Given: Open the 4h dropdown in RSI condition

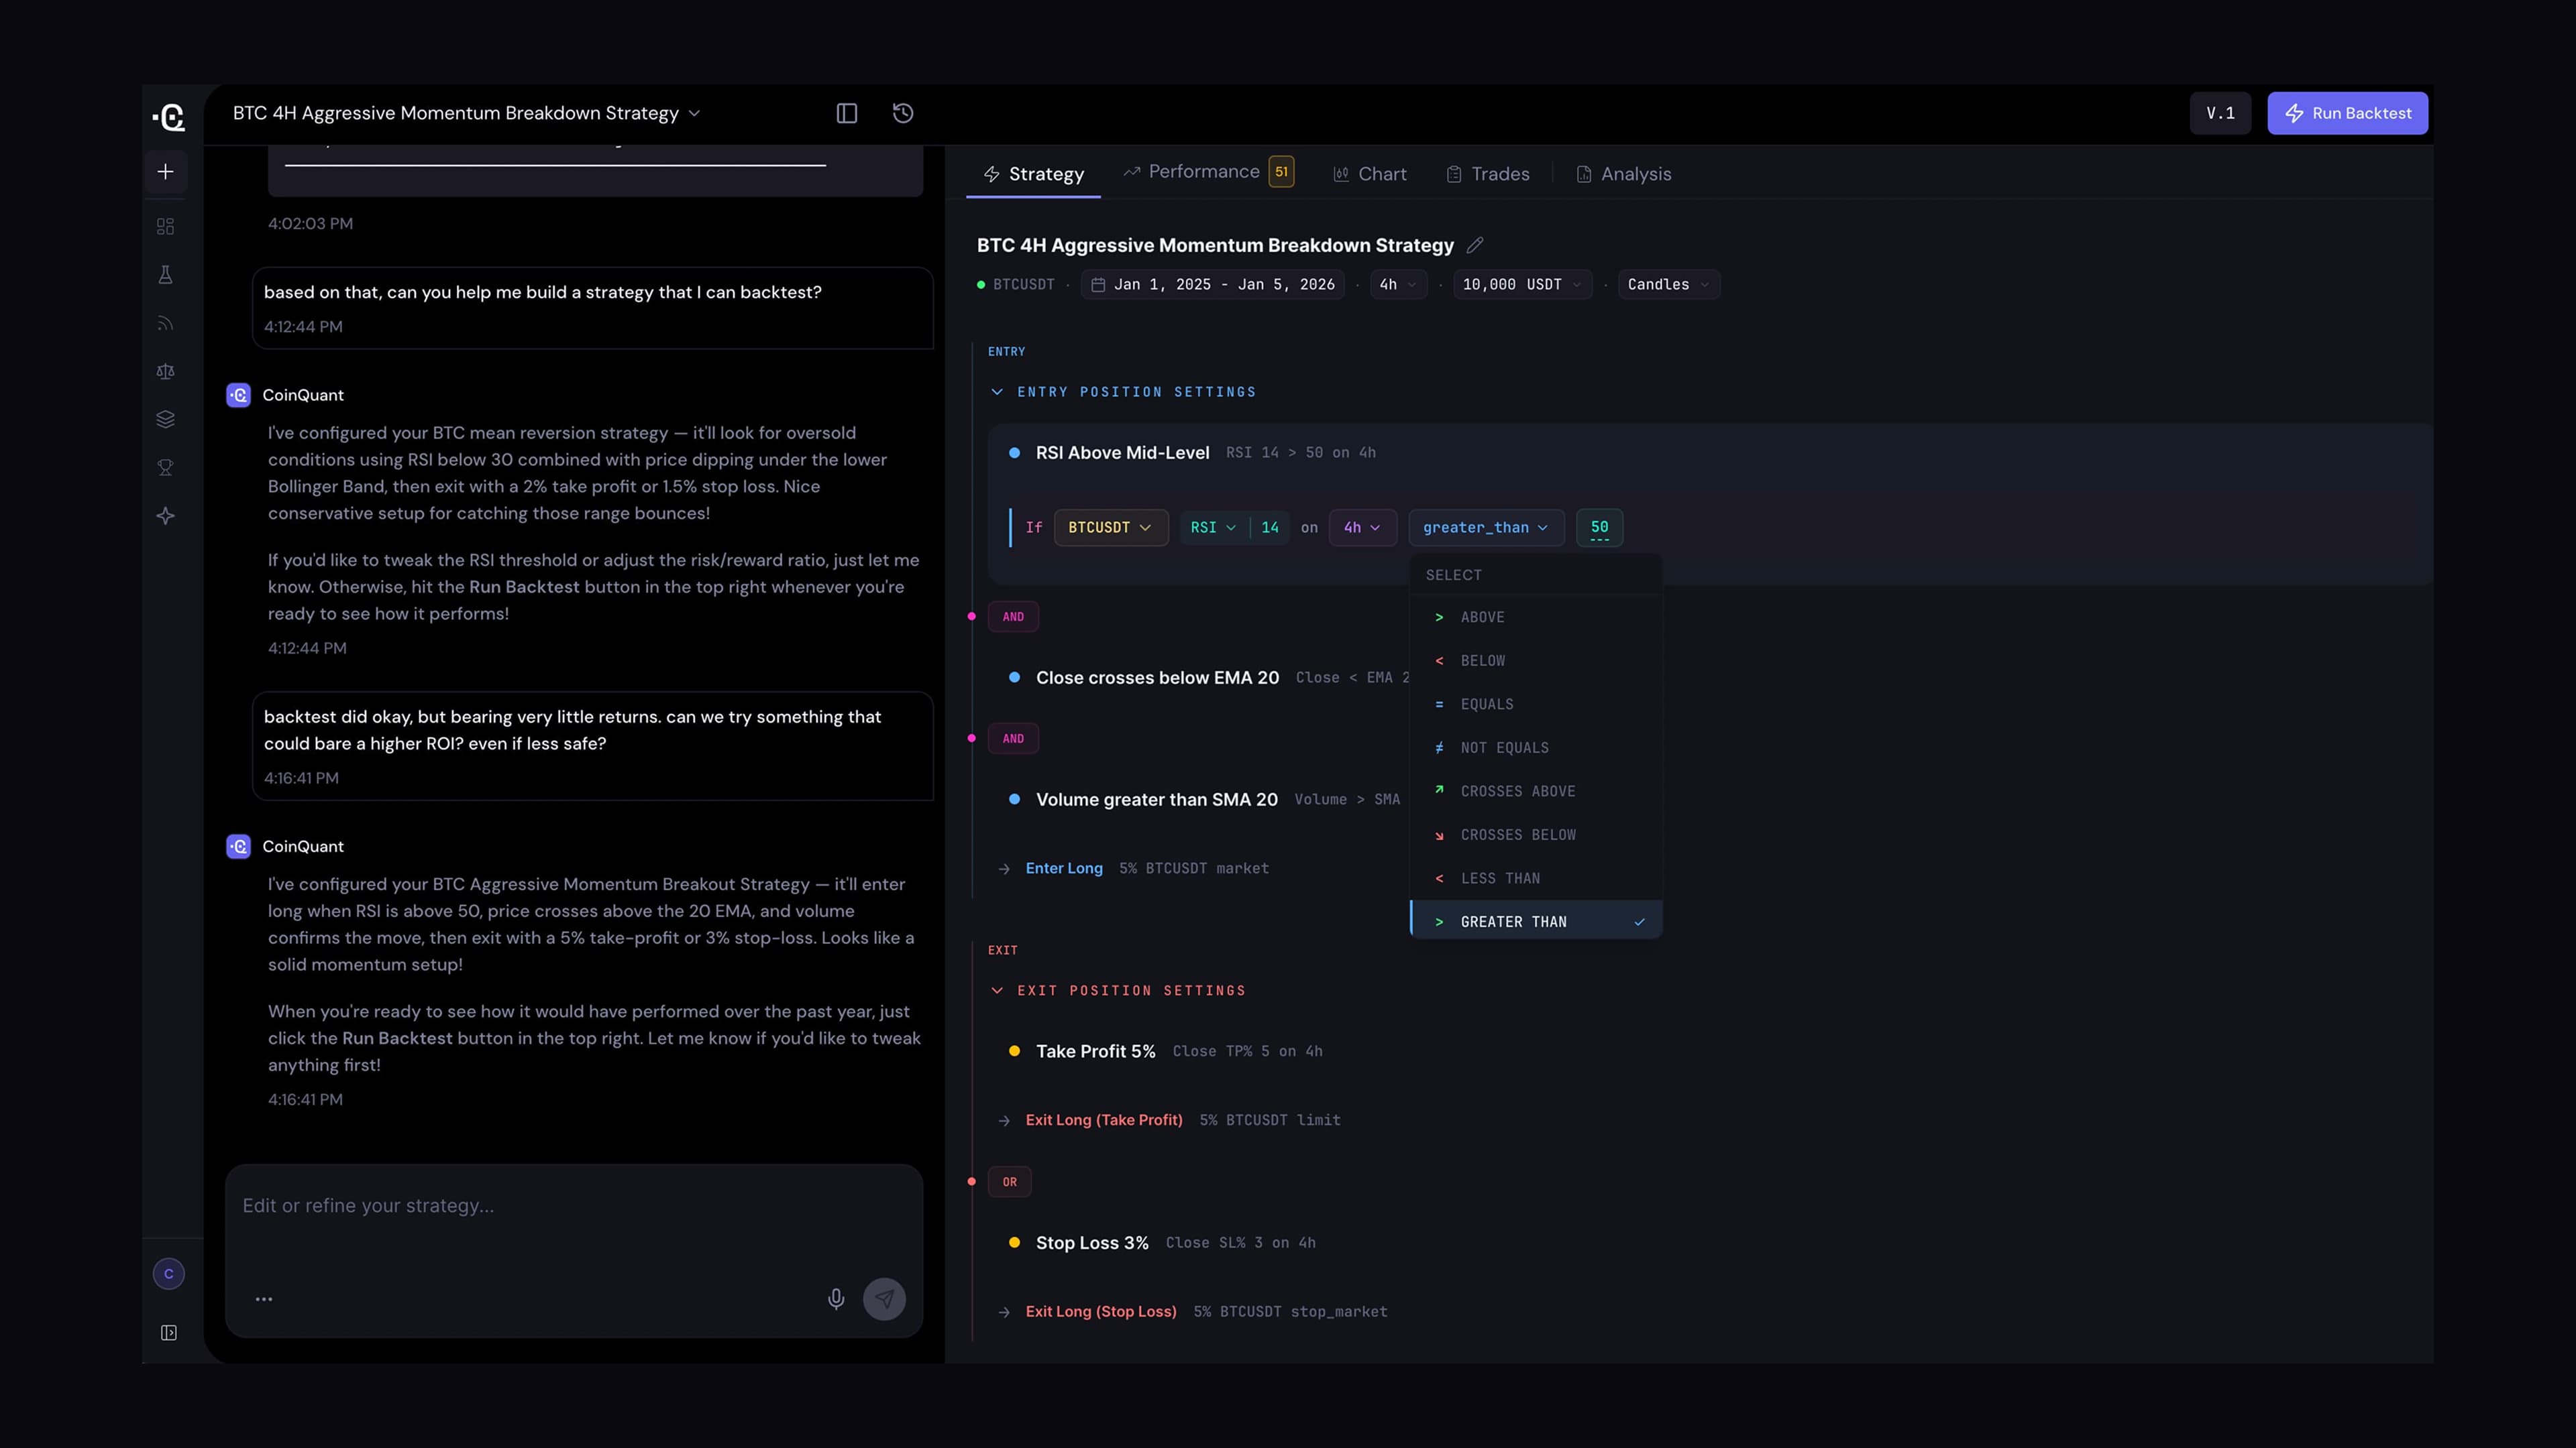Looking at the screenshot, I should point(1362,528).
